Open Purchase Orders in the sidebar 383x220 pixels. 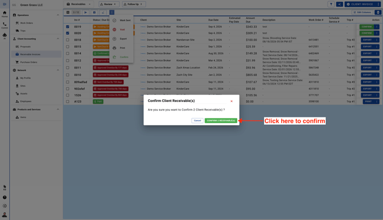click(x=37, y=62)
